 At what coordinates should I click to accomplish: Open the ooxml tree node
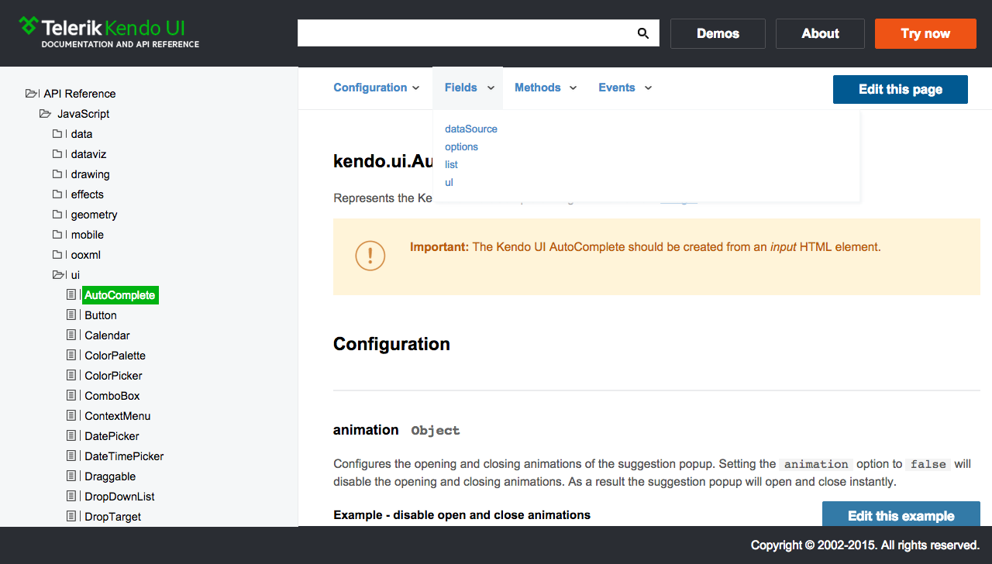85,255
